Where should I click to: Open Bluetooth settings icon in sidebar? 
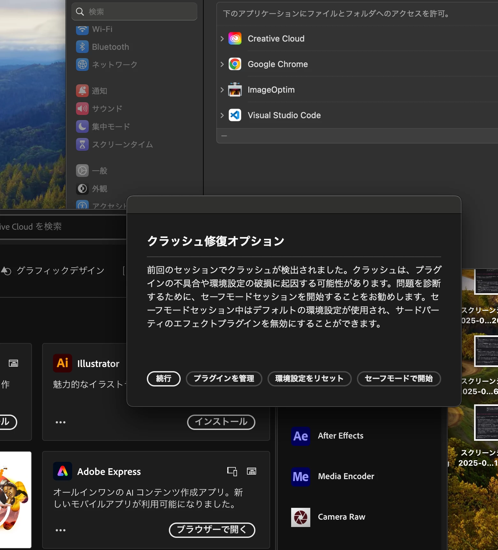coord(82,47)
